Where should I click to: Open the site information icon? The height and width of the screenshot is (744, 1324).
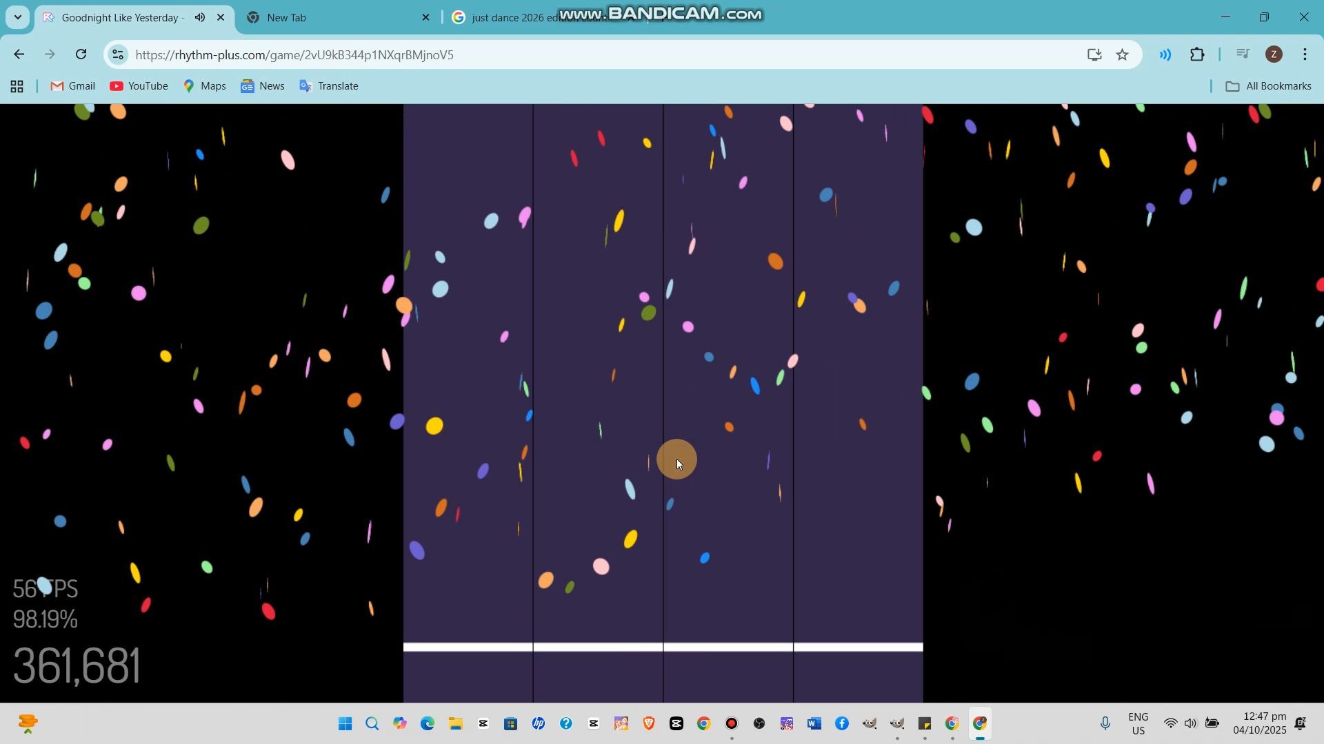pyautogui.click(x=118, y=54)
